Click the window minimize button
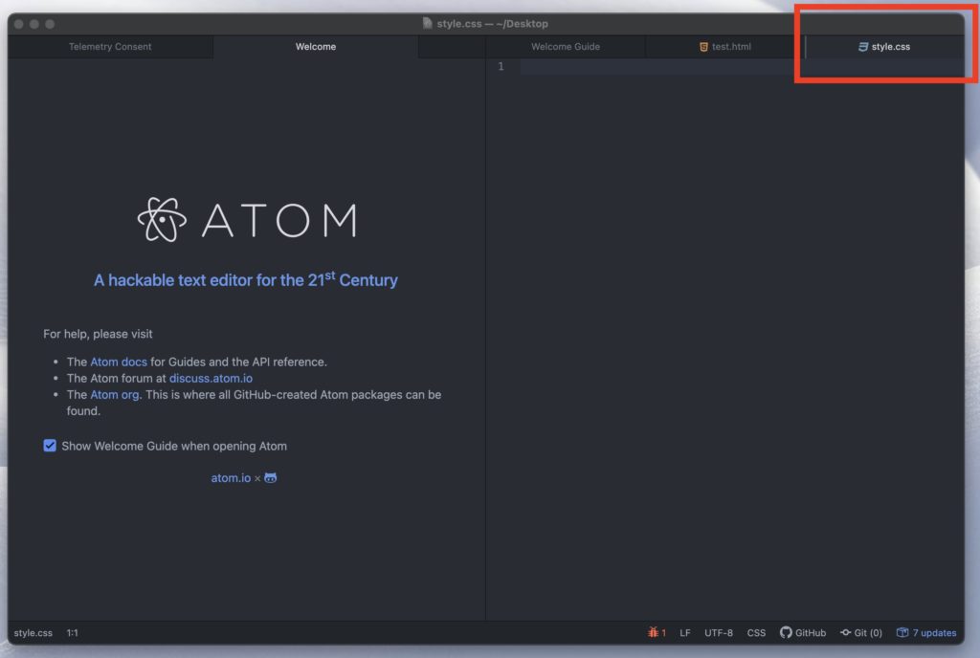This screenshot has height=658, width=980. (34, 24)
